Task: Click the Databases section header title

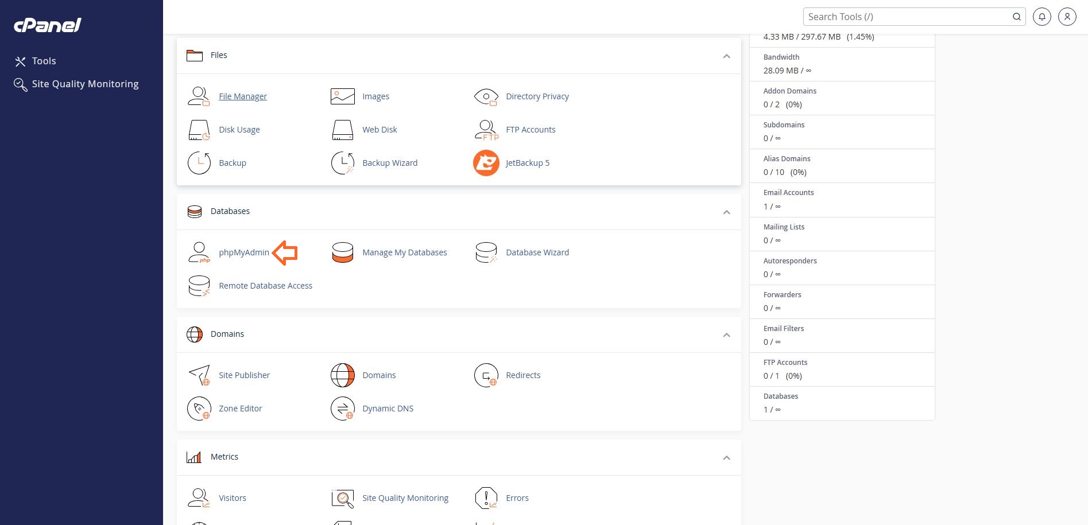Action: 230,211
